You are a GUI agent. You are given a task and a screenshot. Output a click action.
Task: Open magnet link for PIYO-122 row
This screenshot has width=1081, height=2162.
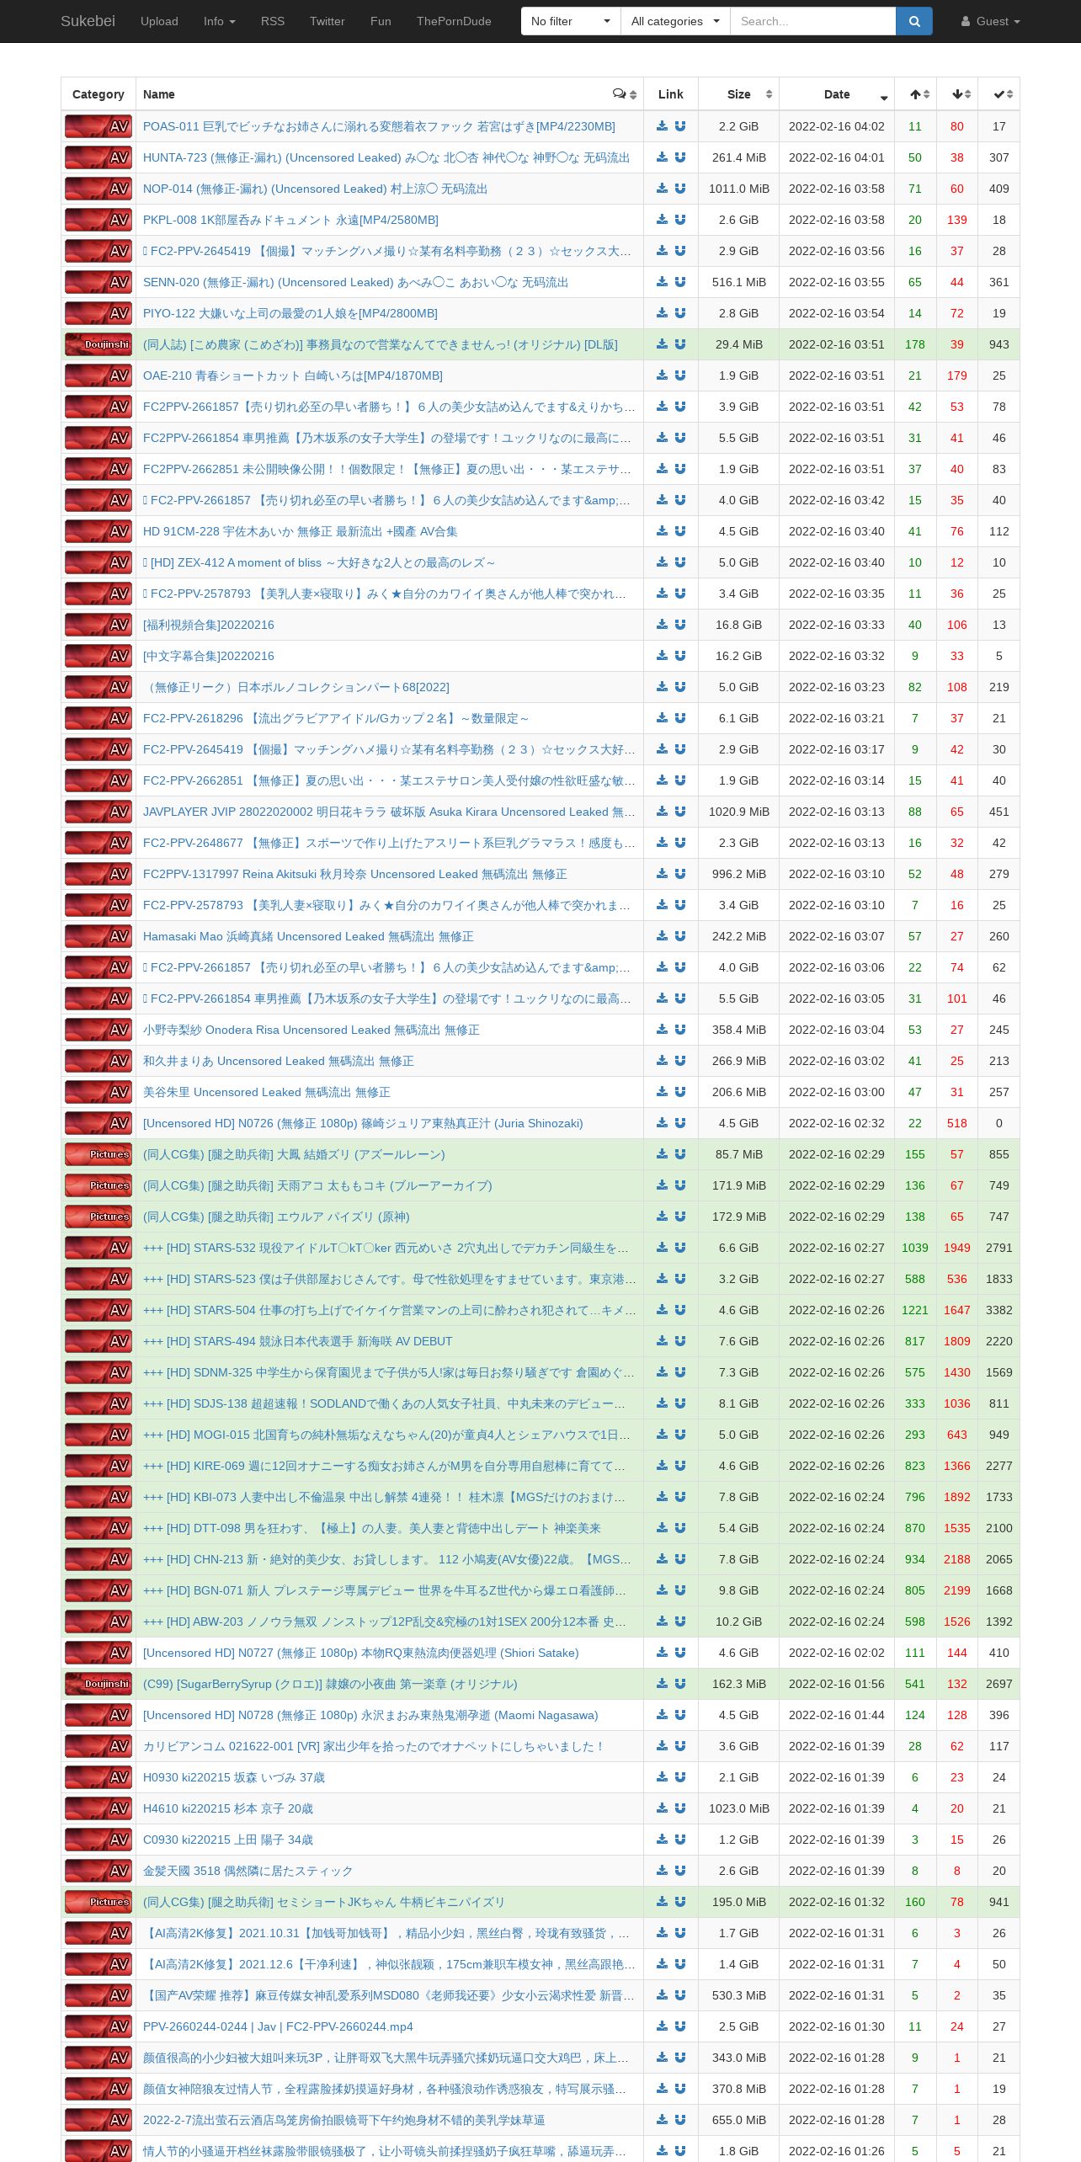(680, 313)
